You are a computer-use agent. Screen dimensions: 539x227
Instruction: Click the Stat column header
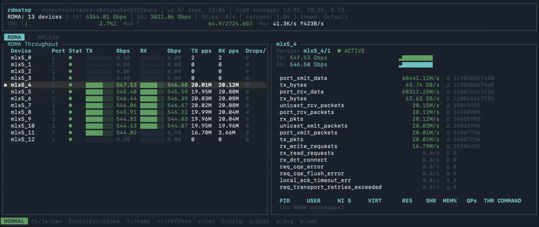(x=75, y=51)
